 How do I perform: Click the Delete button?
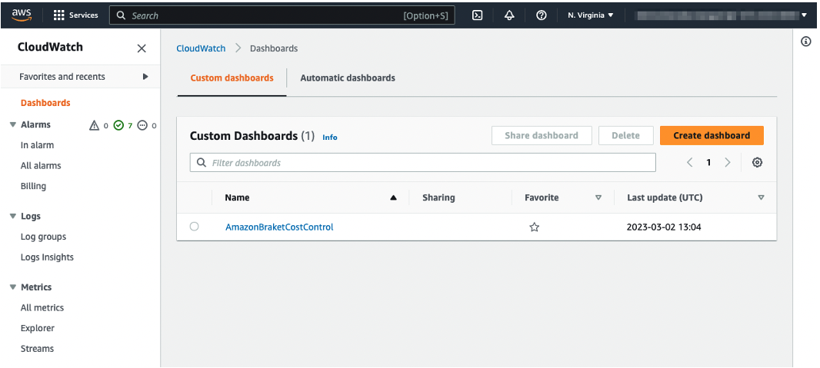(x=626, y=135)
